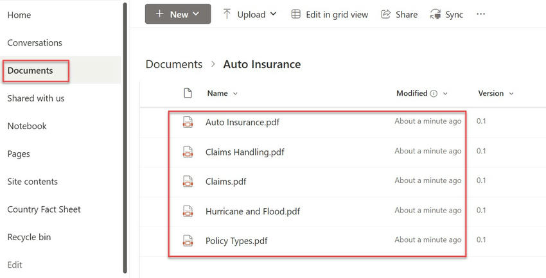
Task: Click the PDF icon for Policy Types.pdf
Action: click(x=188, y=241)
